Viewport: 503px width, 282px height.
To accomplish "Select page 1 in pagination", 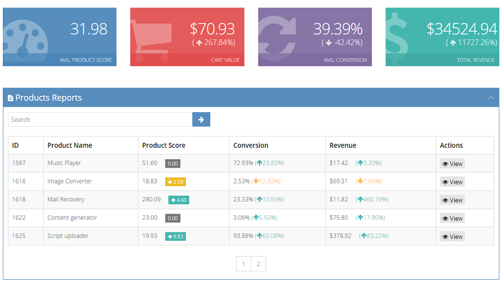I will (x=244, y=264).
